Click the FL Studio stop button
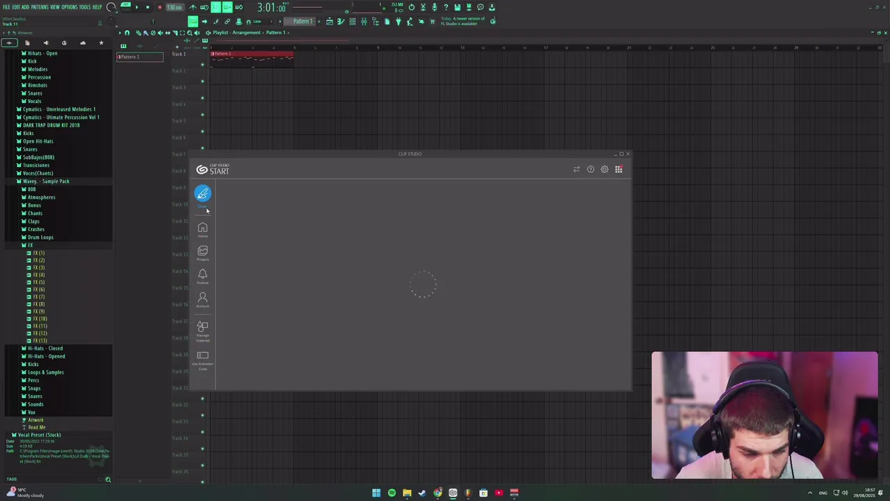 coord(147,7)
